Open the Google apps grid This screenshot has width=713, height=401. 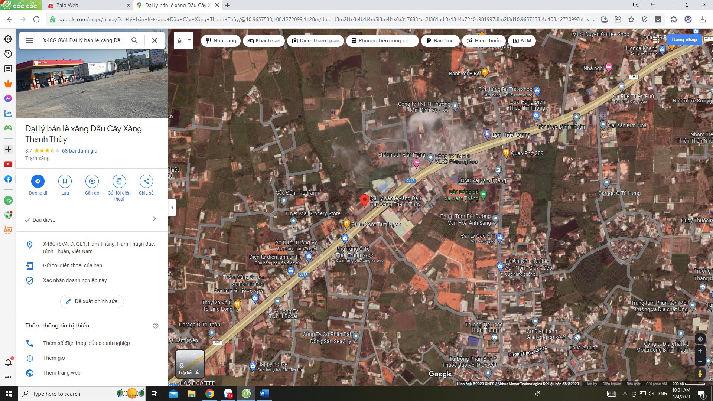point(656,39)
